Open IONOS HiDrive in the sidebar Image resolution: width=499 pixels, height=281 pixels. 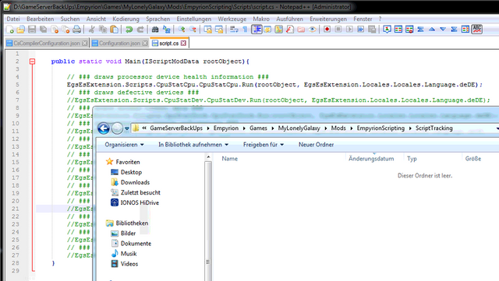140,203
